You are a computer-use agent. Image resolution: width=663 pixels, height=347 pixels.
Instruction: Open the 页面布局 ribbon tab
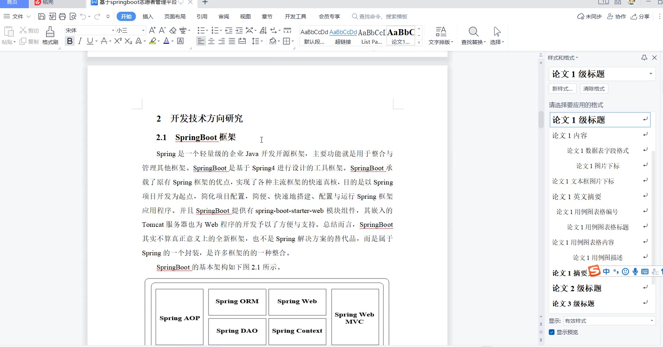(x=175, y=16)
